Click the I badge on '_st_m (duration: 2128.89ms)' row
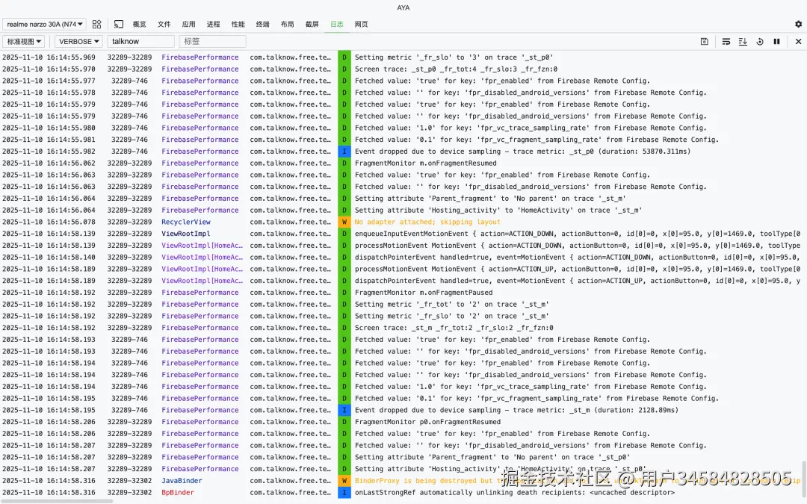The image size is (807, 504). coord(344,411)
